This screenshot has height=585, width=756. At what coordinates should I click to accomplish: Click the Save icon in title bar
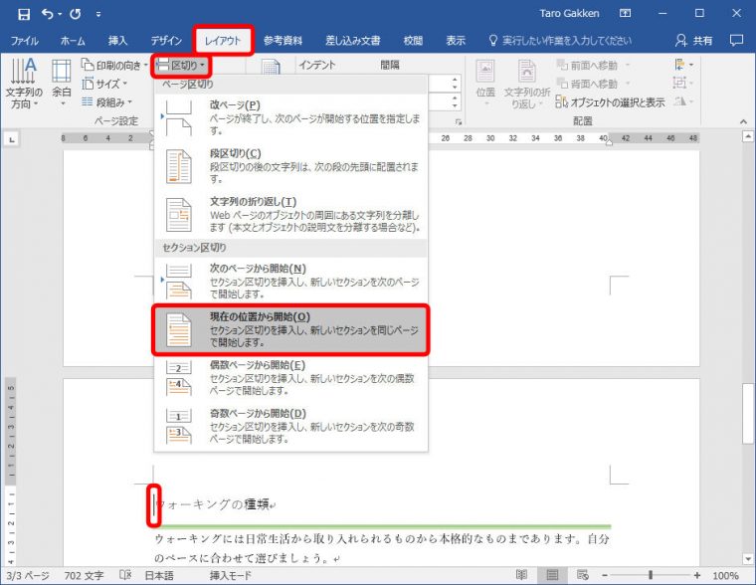(x=24, y=14)
